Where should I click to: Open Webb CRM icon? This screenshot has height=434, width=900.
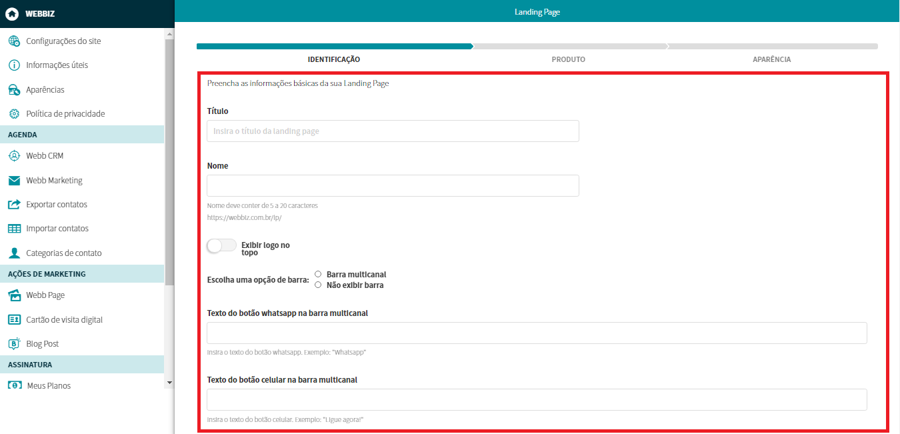[x=14, y=156]
